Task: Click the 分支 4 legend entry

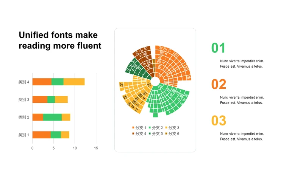Action: click(139, 134)
